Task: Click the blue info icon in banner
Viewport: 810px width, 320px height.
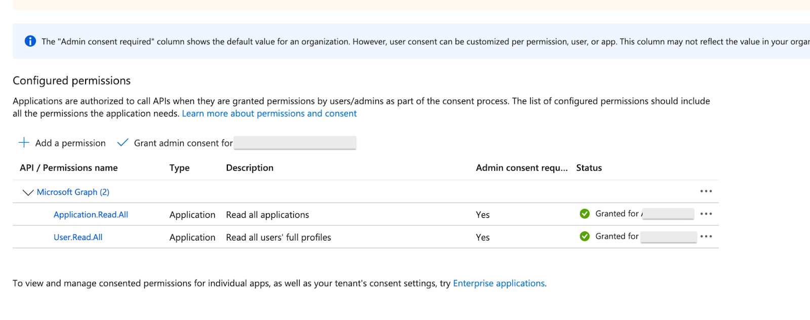Action: pyautogui.click(x=30, y=41)
